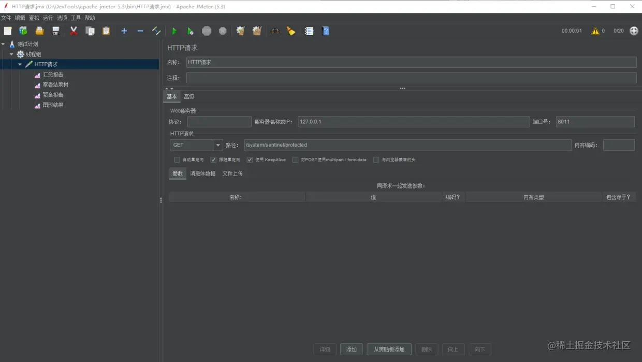Stop the running test icon

click(207, 31)
